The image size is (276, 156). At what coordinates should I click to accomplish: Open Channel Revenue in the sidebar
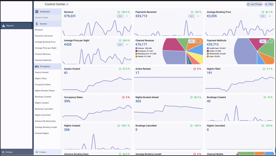tap(43, 54)
